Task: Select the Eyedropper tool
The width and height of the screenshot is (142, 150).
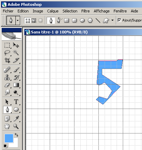Action: click(16, 119)
